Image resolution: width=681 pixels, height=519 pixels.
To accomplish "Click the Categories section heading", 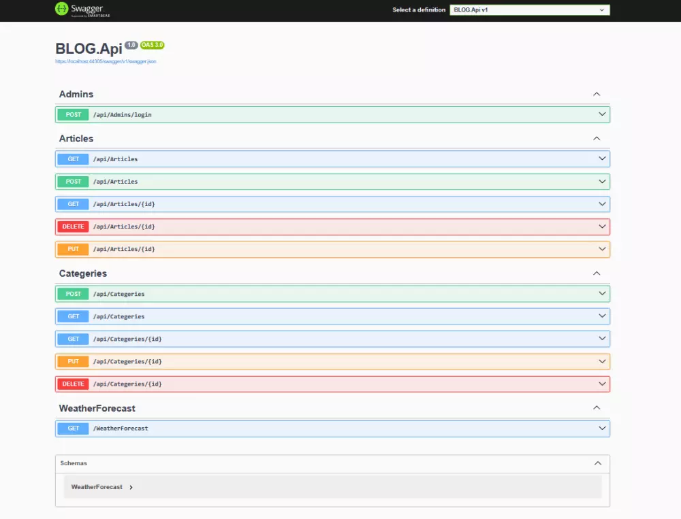I will point(83,273).
